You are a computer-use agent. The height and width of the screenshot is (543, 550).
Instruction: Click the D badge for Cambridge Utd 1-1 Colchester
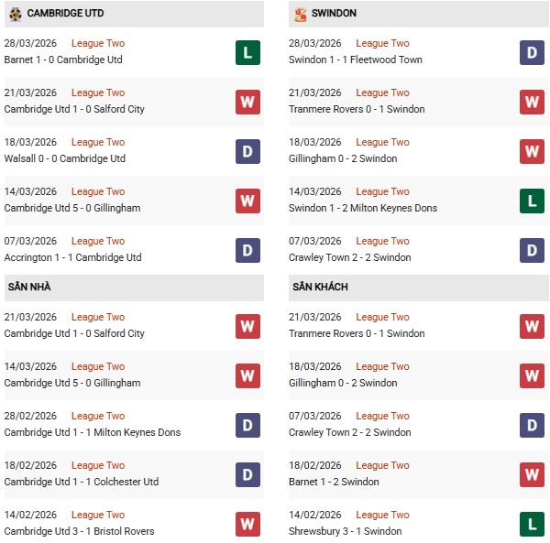click(247, 474)
